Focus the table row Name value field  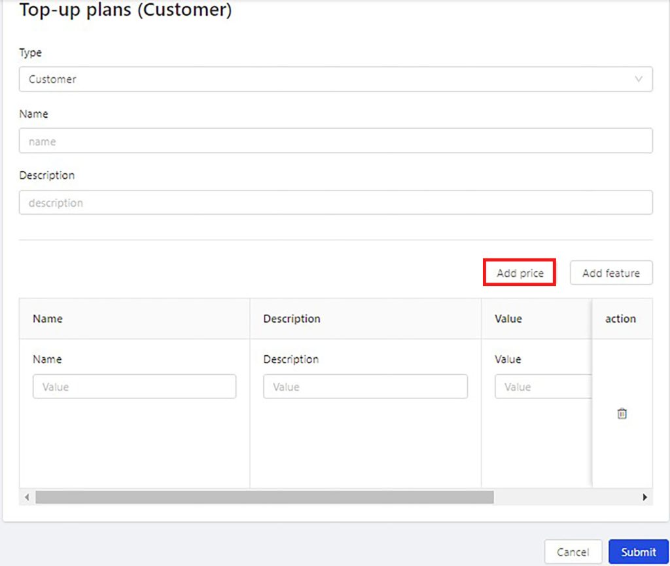pos(134,387)
